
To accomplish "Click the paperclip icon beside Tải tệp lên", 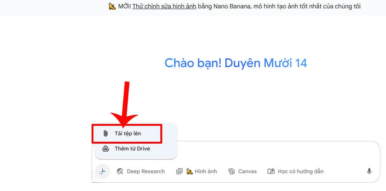I will 105,133.
